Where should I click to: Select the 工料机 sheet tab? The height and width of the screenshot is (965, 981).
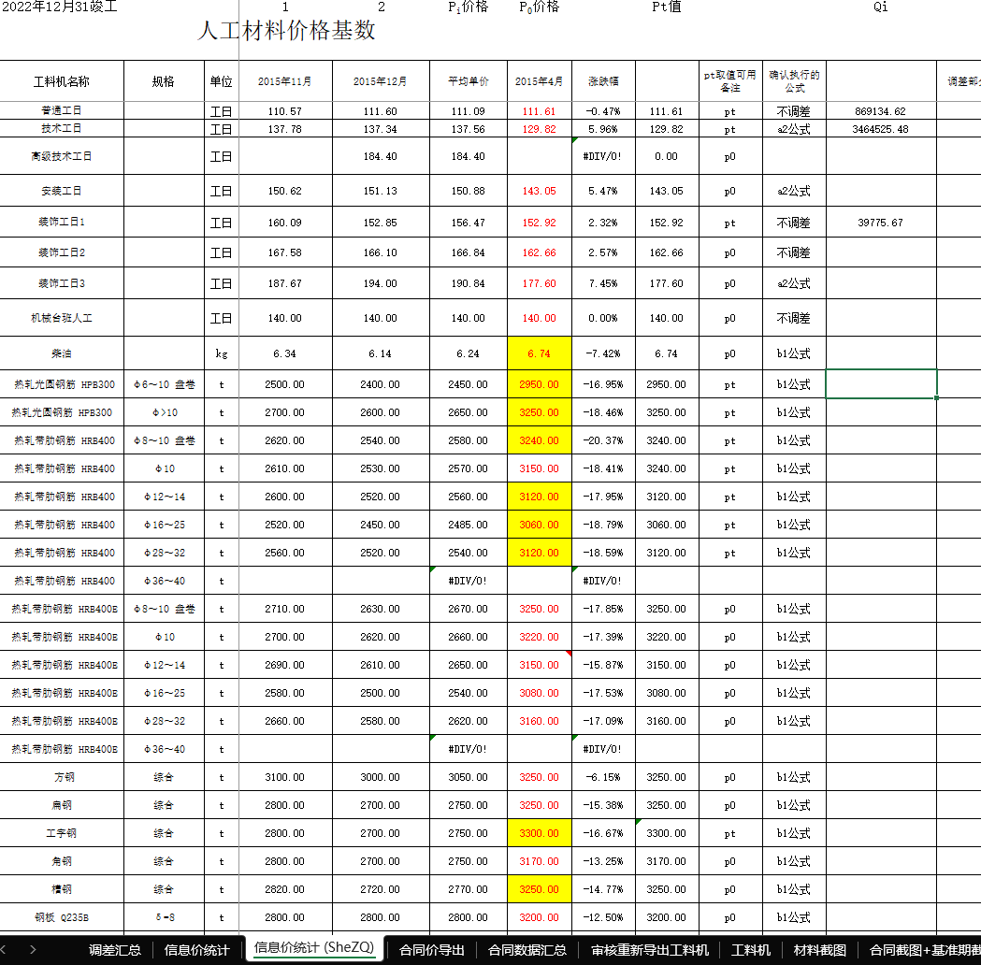pos(751,950)
